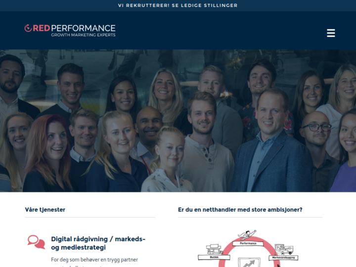Click the team photo hero image
Image resolution: width=356 pixels, height=267 pixels.
178,121
